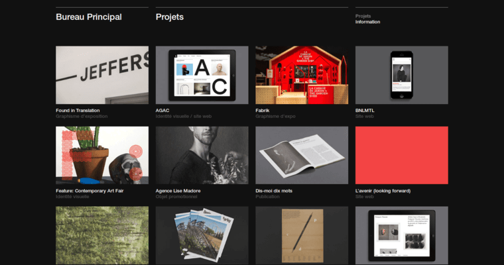504x265 pixels.
Task: Select the stacked magazines thumbnail
Action: pos(202,235)
